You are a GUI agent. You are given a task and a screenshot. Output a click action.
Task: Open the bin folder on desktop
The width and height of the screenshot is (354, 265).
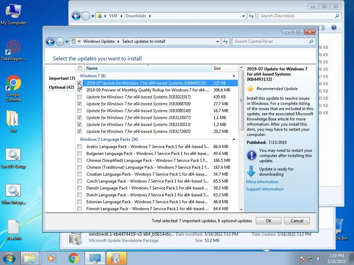click(x=13, y=121)
